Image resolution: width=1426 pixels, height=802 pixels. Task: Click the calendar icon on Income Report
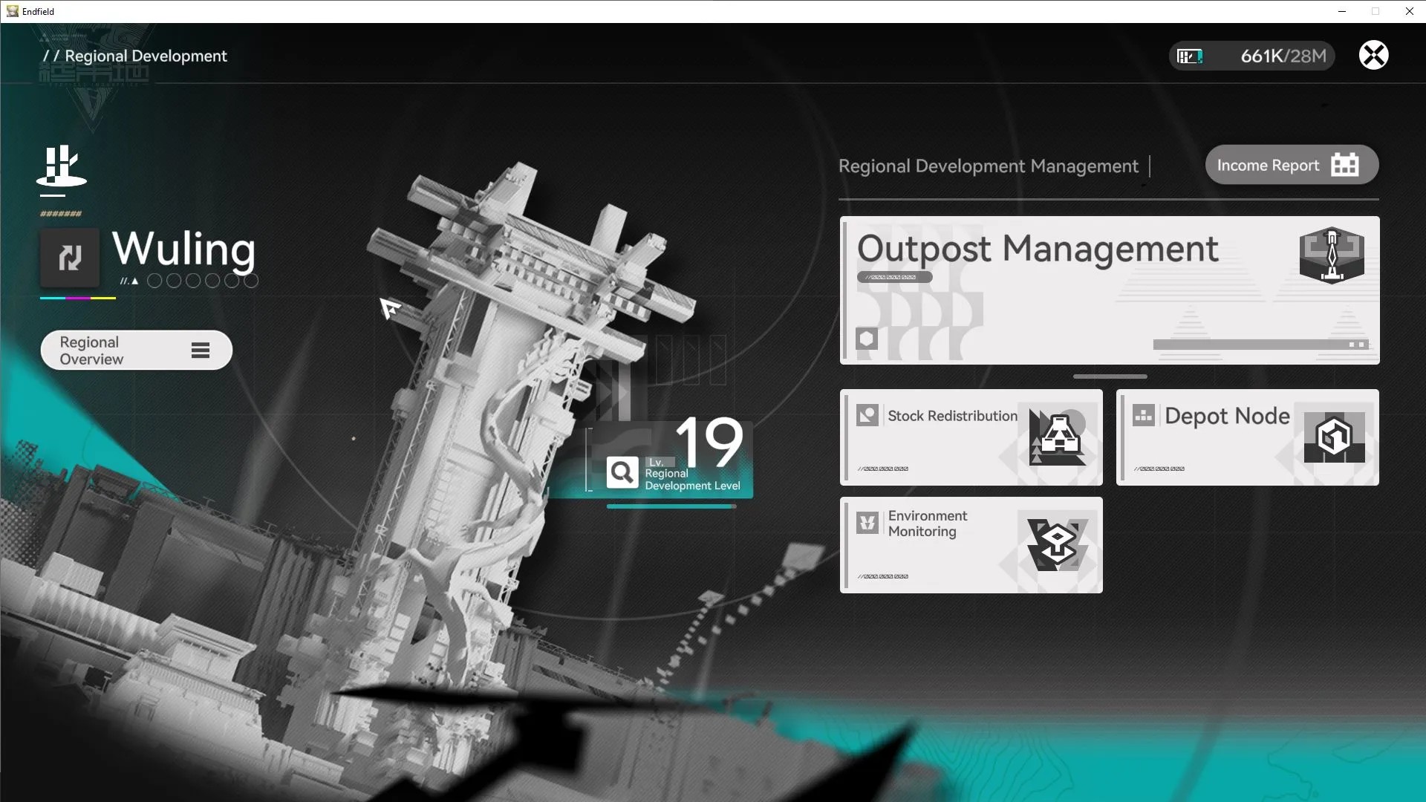click(1345, 165)
